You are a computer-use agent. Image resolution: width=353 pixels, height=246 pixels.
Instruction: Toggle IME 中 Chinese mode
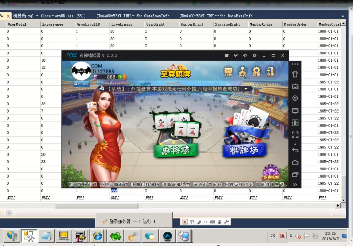click(x=192, y=222)
